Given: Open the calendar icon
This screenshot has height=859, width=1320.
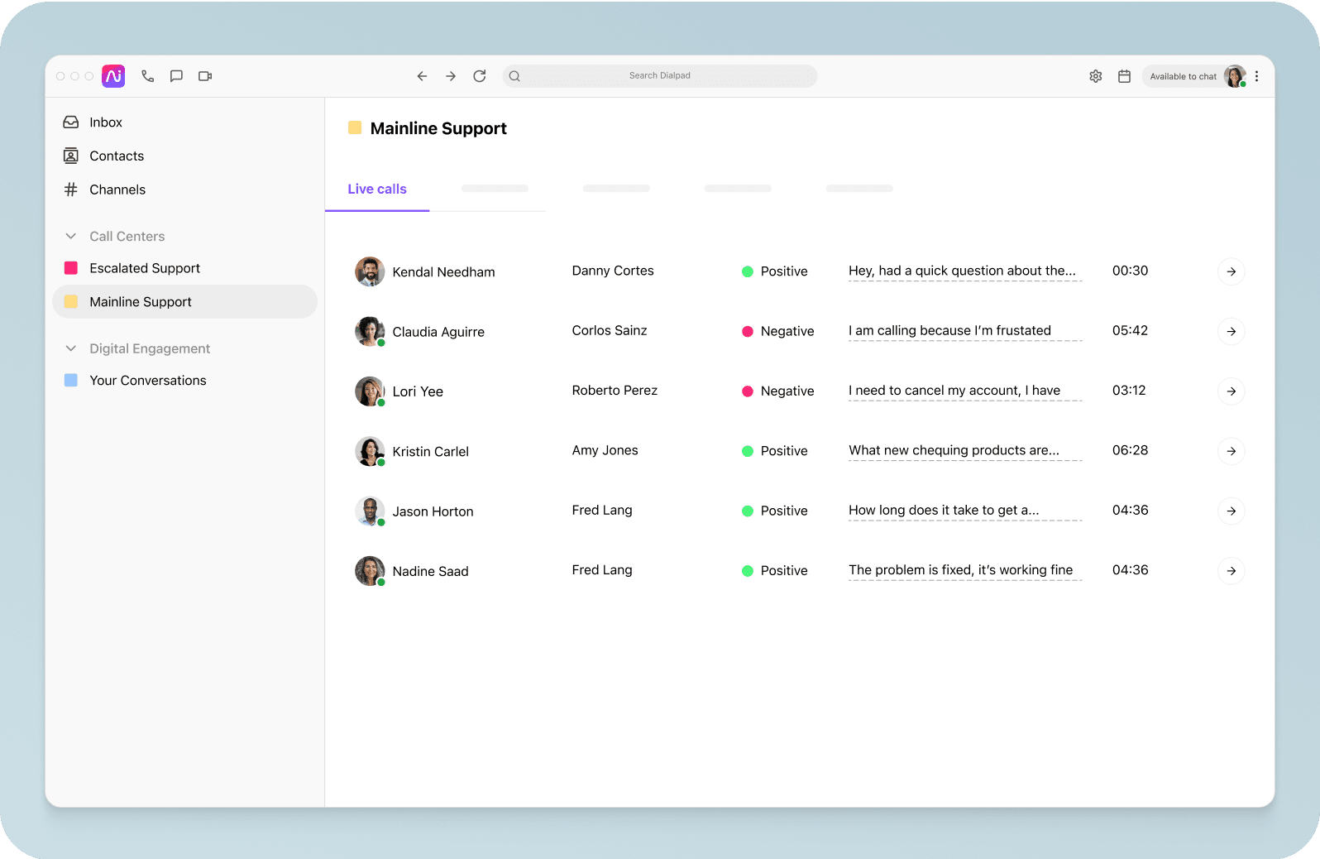Looking at the screenshot, I should (x=1124, y=76).
